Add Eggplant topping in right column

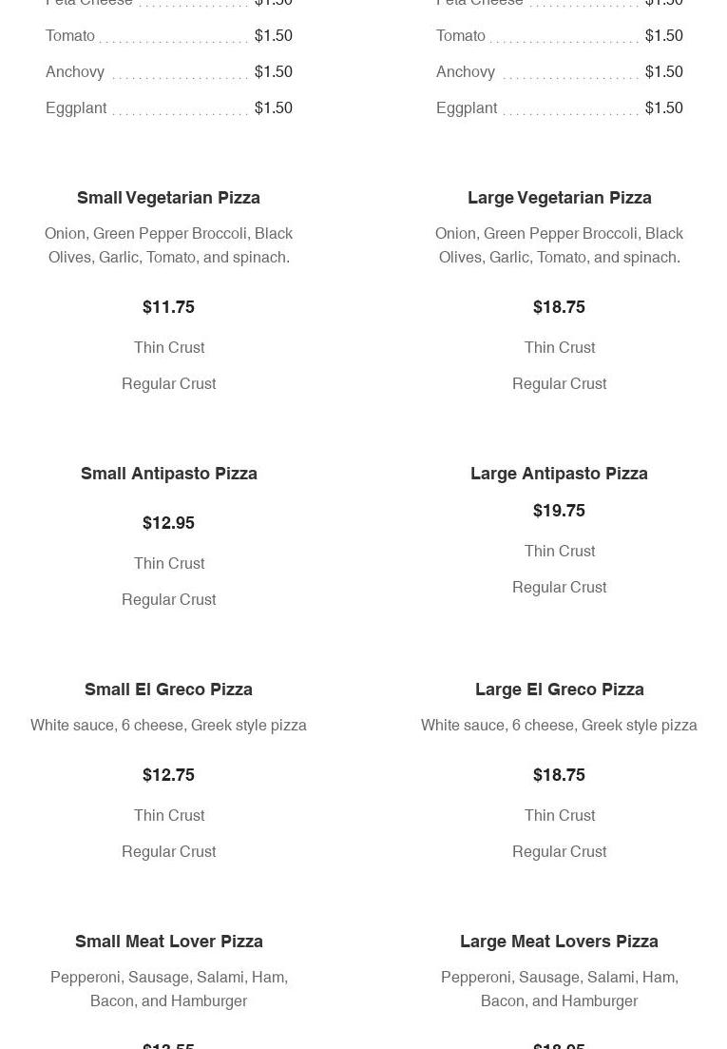coord(467,108)
